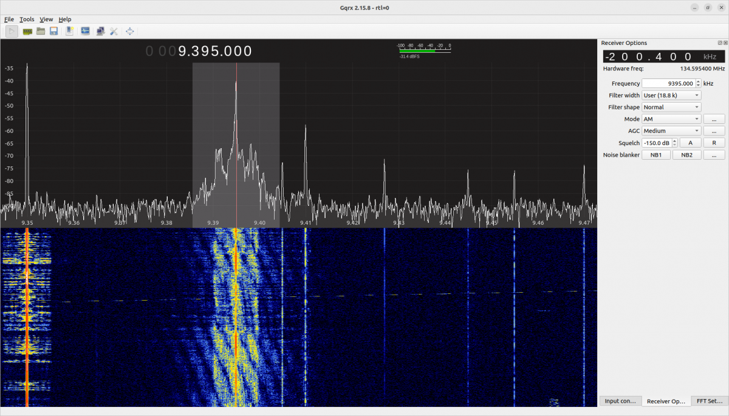
Task: Click the remote control computers icon
Action: coord(100,31)
